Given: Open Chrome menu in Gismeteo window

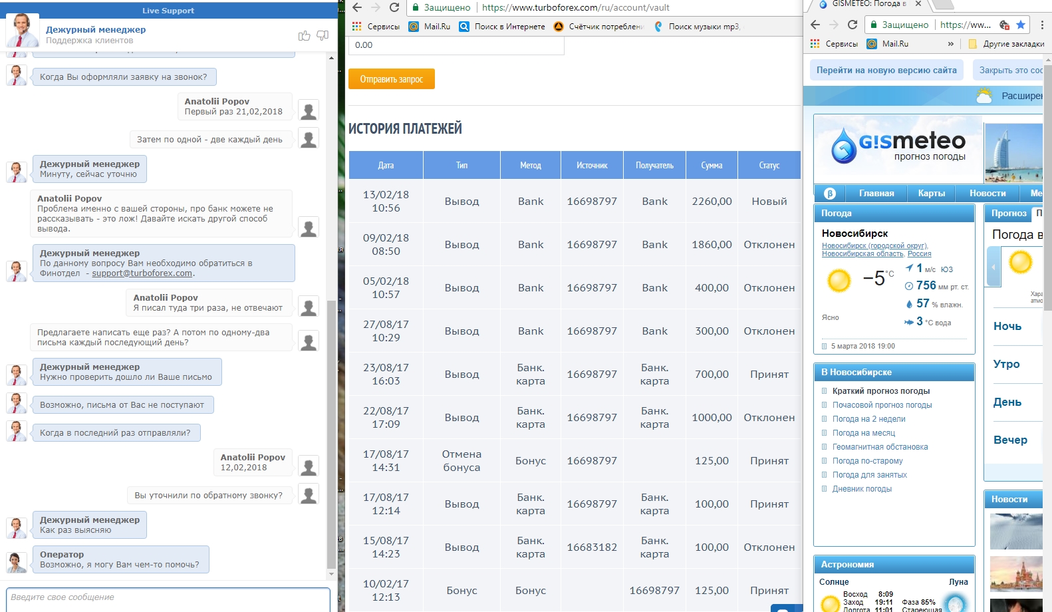Looking at the screenshot, I should pyautogui.click(x=1042, y=25).
